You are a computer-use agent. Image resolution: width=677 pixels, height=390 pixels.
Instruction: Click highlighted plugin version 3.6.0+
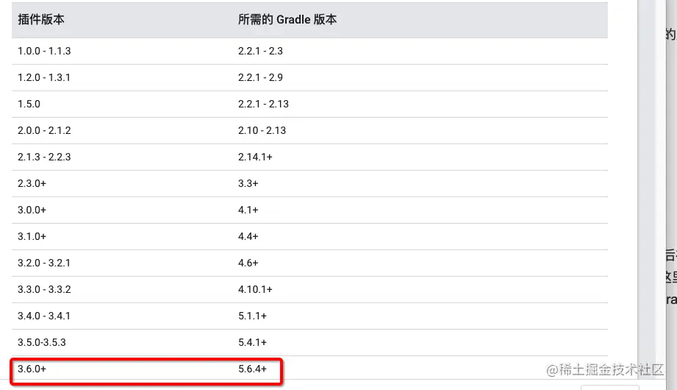click(32, 369)
